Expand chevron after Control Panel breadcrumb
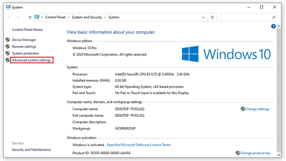This screenshot has height=161, width=286. pyautogui.click(x=69, y=17)
